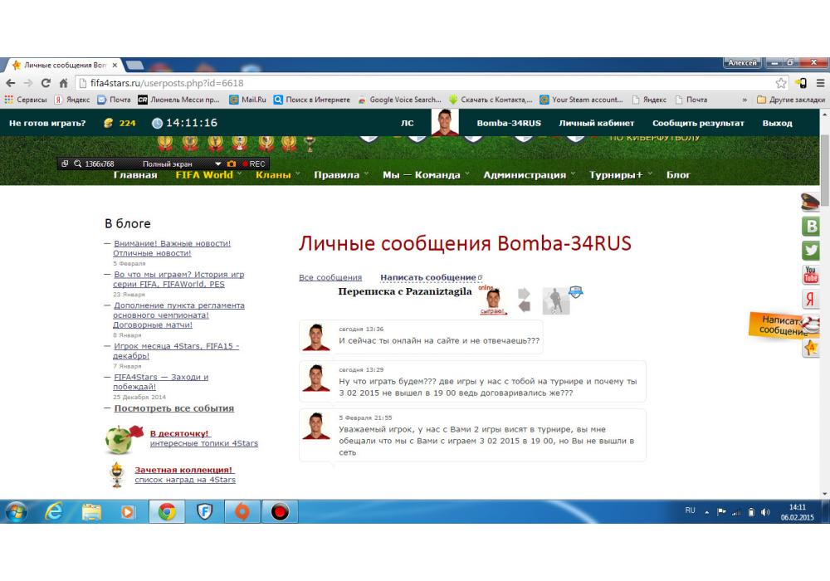Click Bomba-34RUS avatar in top bar
Image resolution: width=830 pixels, height=581 pixels.
tap(445, 123)
